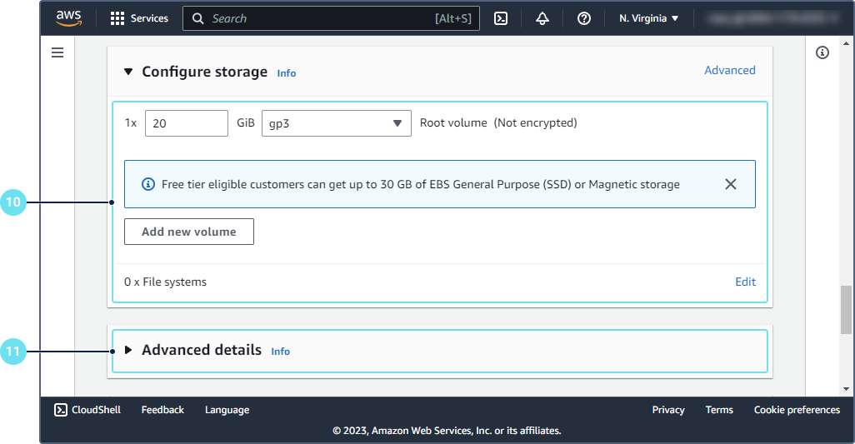855x444 pixels.
Task: Open the hamburger side navigation menu
Action: click(57, 52)
